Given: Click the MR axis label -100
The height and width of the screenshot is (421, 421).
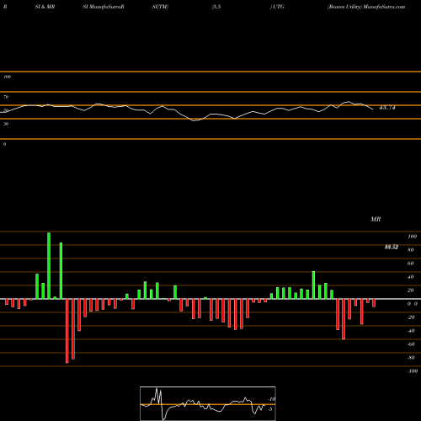Looking at the screenshot, I should pyautogui.click(x=413, y=371).
